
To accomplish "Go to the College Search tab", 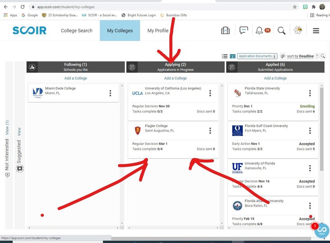I will [76, 31].
